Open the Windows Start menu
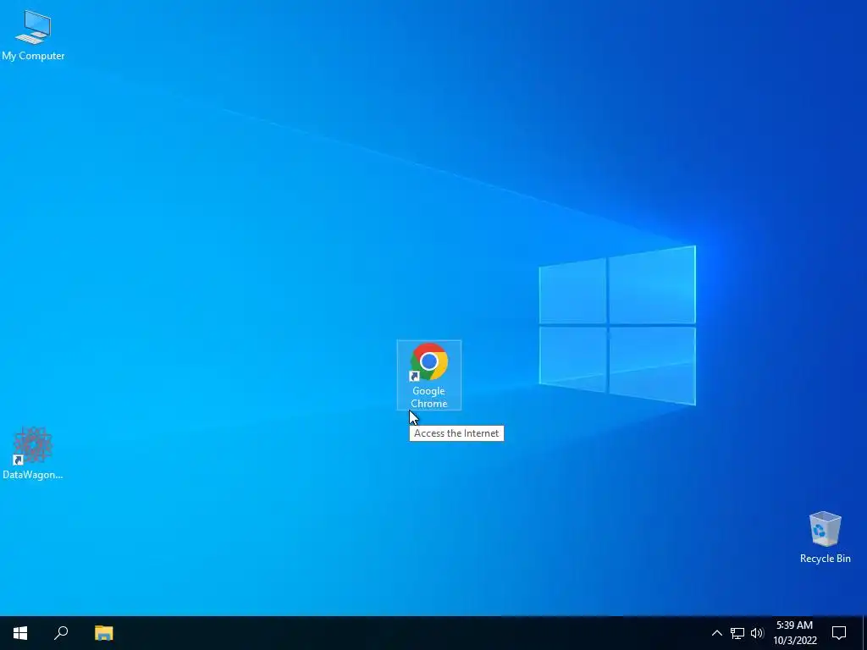This screenshot has height=650, width=867. 20,633
